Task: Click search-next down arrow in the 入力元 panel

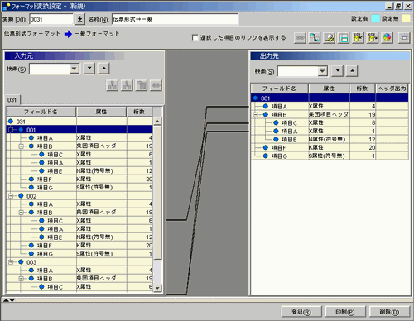Action: (x=89, y=69)
